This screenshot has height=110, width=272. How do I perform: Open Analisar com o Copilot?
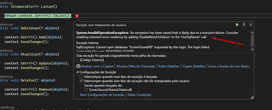[97, 66]
